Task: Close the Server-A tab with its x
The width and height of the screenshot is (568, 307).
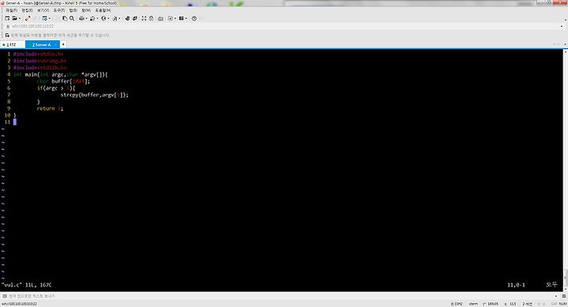Action: (56, 44)
